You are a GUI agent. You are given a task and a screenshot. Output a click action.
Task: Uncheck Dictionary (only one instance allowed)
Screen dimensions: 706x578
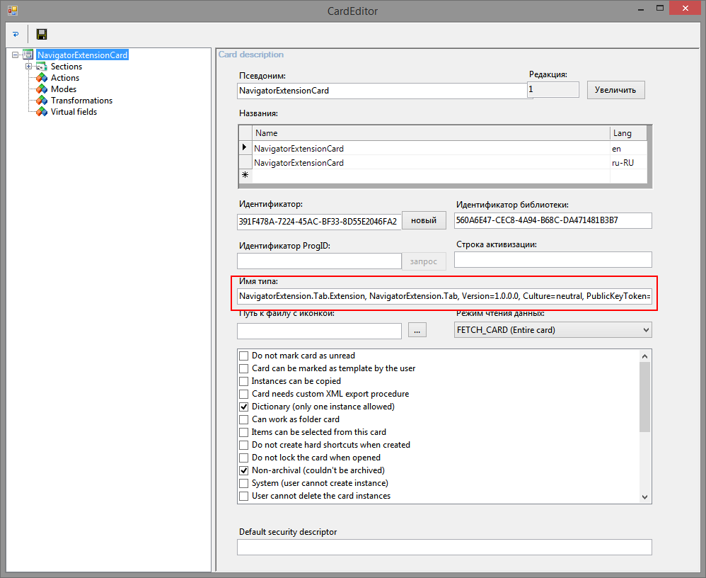244,407
